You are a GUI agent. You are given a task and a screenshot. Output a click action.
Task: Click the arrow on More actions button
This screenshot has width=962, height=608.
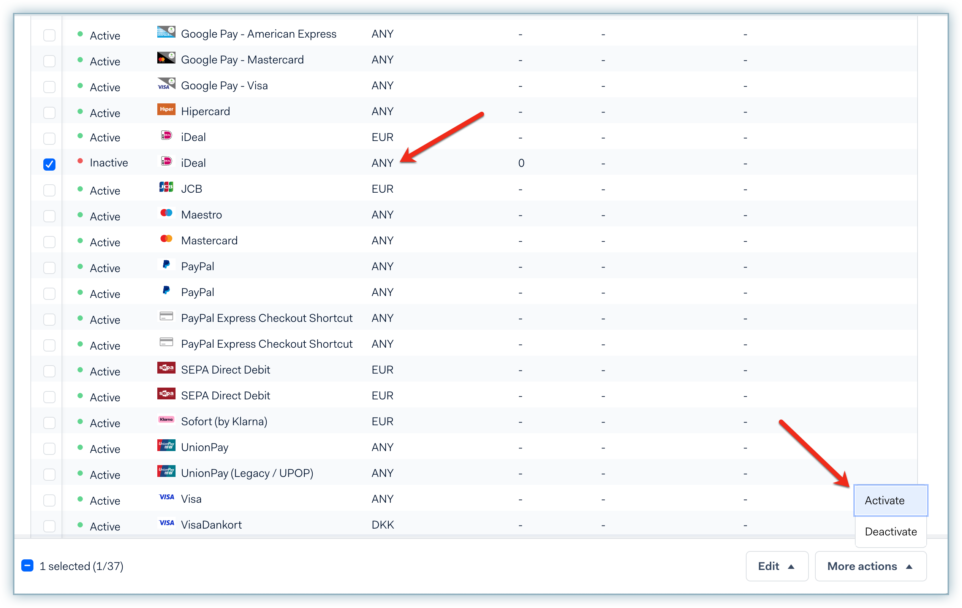910,567
